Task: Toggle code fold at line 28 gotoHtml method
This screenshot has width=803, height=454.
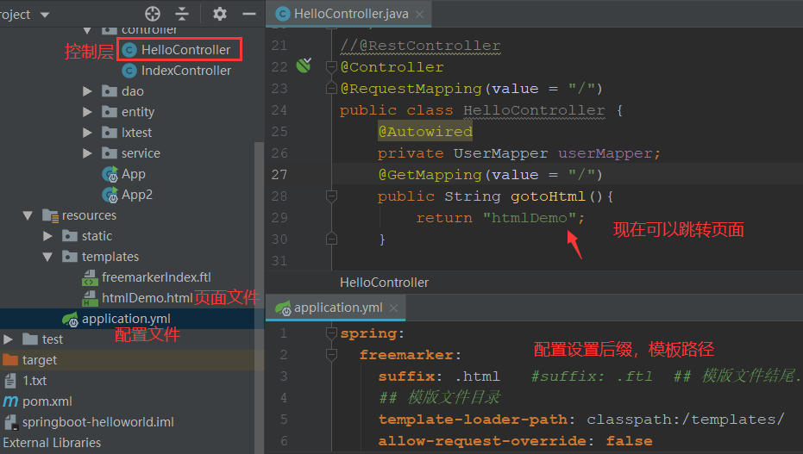Action: point(331,196)
